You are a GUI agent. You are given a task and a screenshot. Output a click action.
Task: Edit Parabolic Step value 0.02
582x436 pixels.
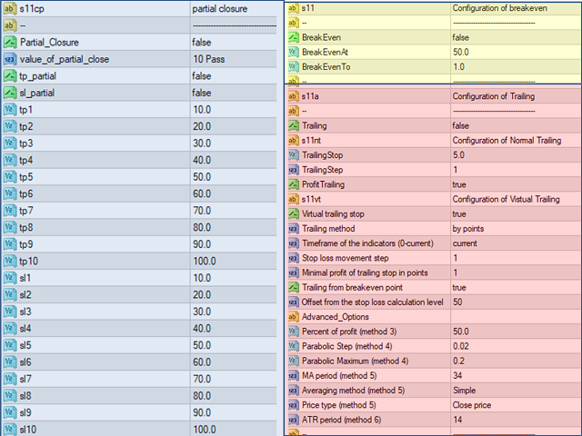(x=461, y=346)
